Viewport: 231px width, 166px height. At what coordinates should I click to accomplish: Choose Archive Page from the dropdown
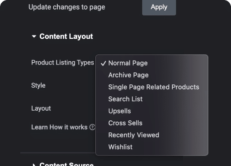pyautogui.click(x=152, y=75)
